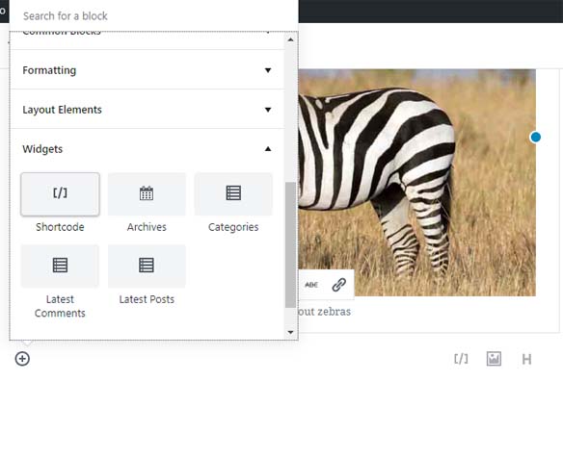The height and width of the screenshot is (458, 563).
Task: Select the zebra image
Action: tap(416, 183)
